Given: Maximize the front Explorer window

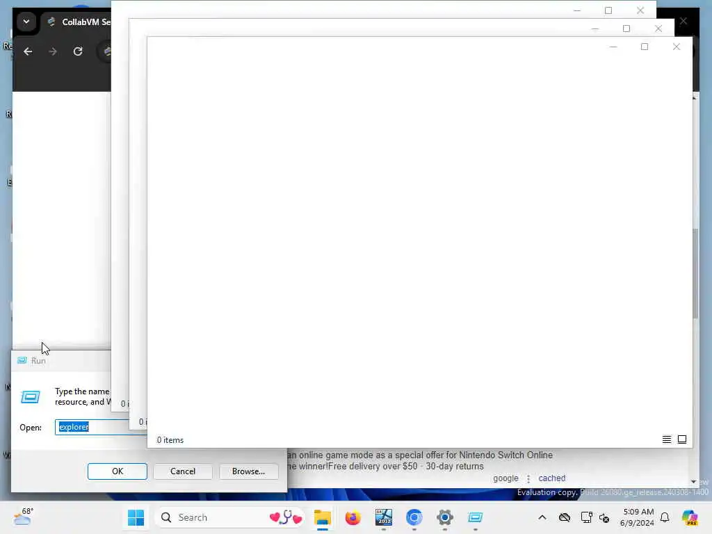Looking at the screenshot, I should [645, 47].
